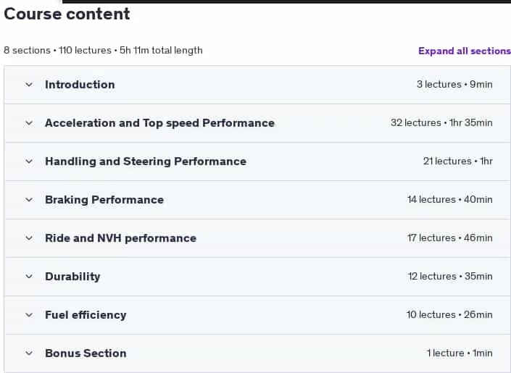Select the Durability section title
511x373 pixels.
(x=72, y=277)
